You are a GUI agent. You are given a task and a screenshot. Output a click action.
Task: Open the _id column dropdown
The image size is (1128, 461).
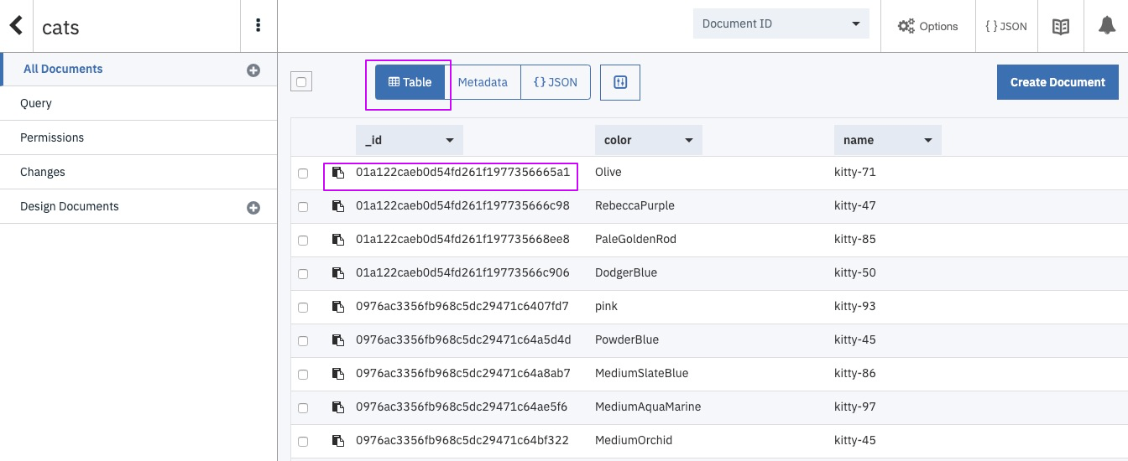[410, 140]
